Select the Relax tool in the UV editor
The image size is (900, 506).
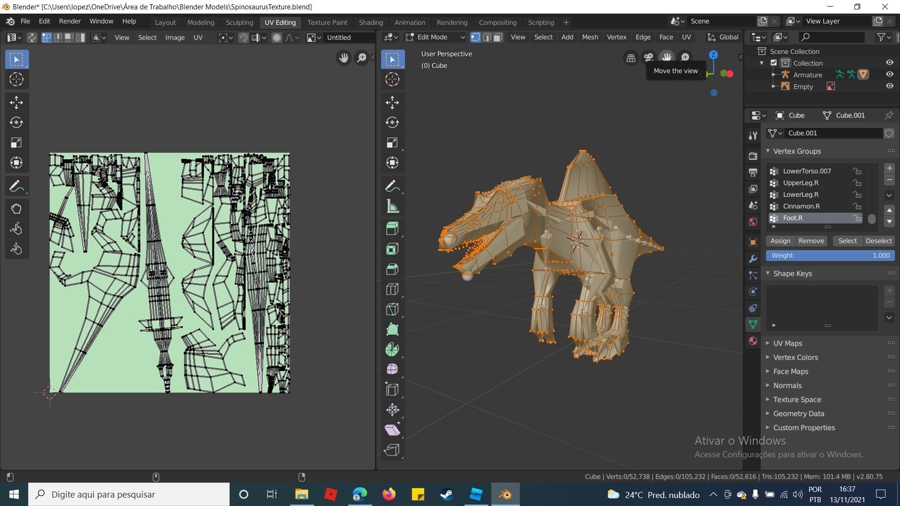pos(16,229)
